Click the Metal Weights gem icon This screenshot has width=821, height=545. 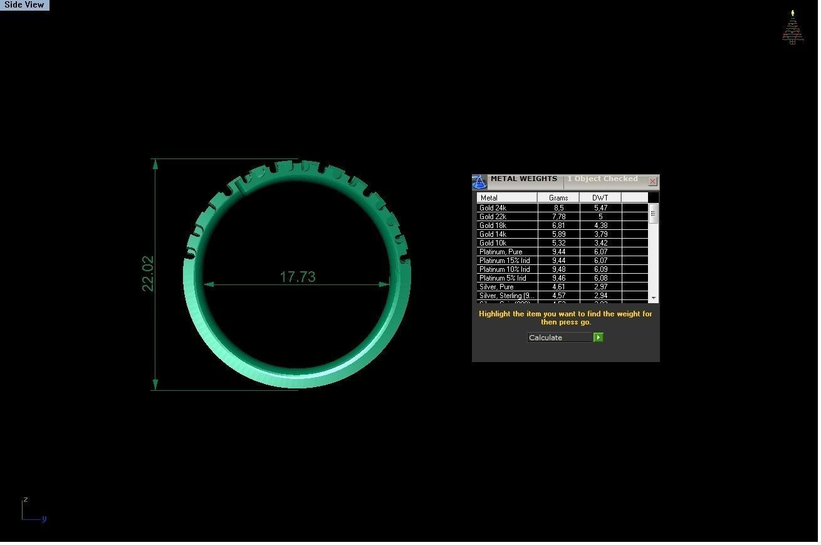[479, 182]
